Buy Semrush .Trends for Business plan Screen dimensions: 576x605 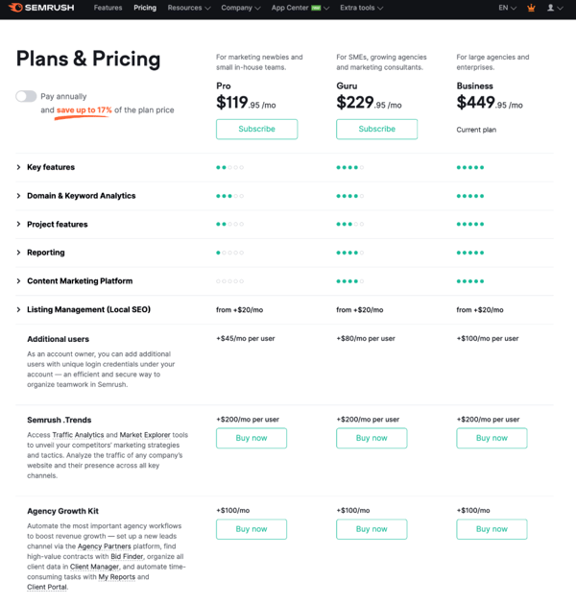click(492, 438)
